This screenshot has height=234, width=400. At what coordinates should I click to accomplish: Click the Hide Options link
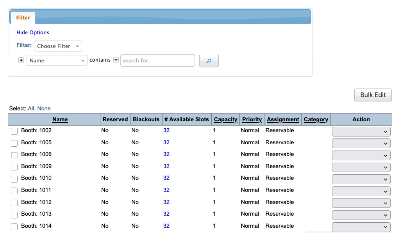33,33
